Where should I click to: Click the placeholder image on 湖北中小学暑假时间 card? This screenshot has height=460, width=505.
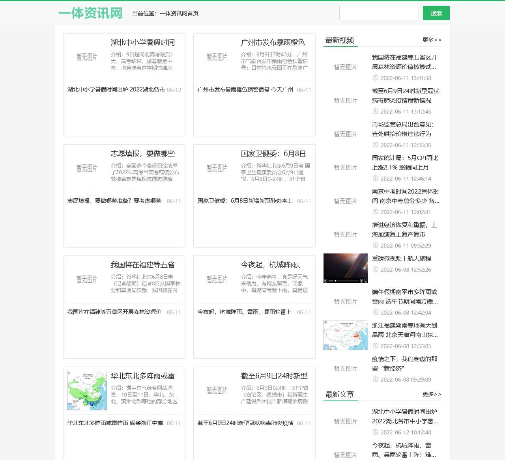click(x=87, y=57)
